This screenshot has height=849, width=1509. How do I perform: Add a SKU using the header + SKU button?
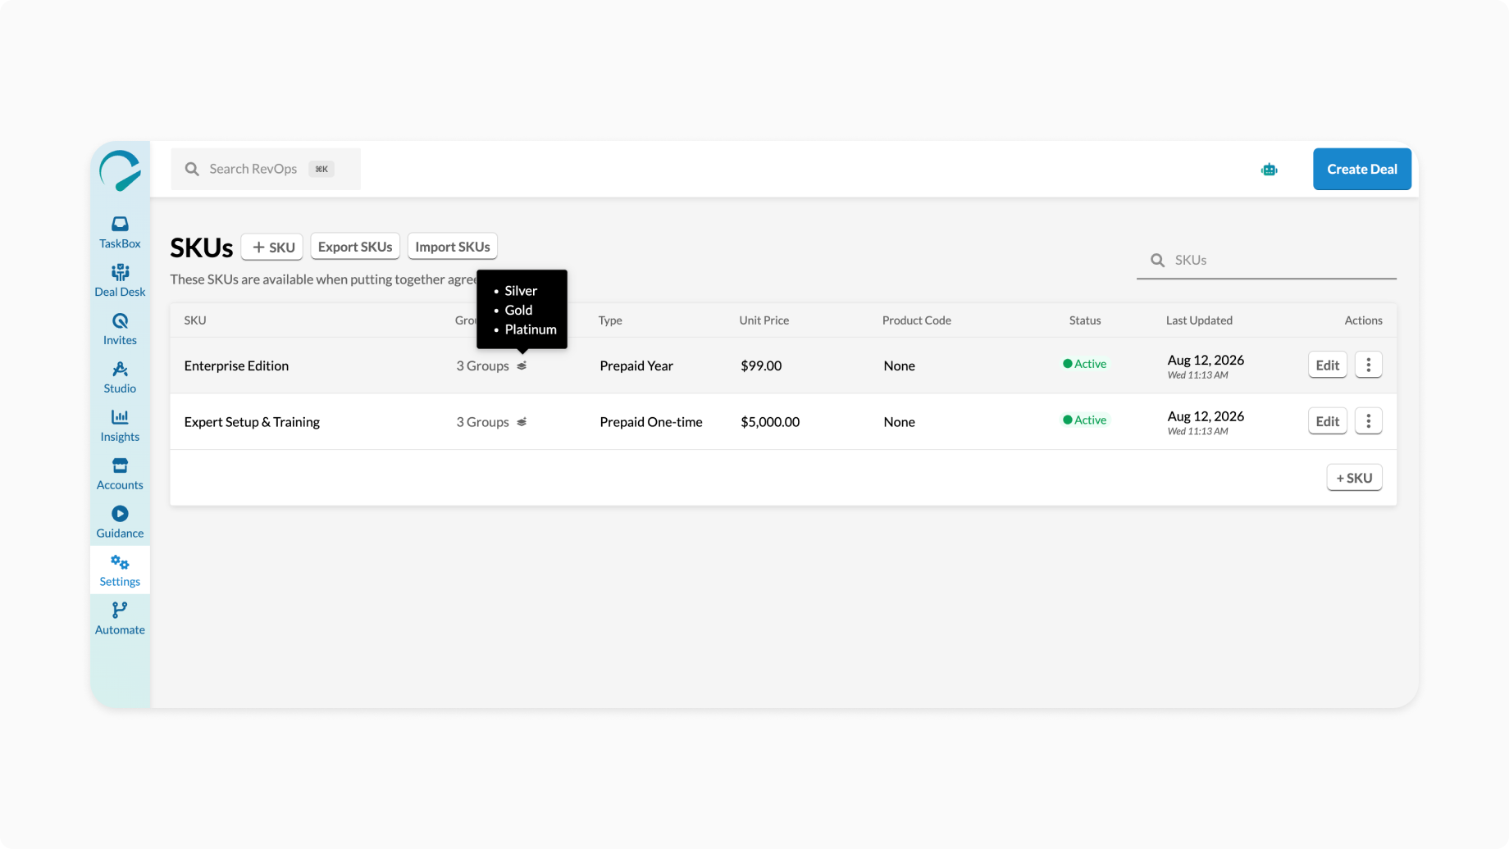[272, 247]
